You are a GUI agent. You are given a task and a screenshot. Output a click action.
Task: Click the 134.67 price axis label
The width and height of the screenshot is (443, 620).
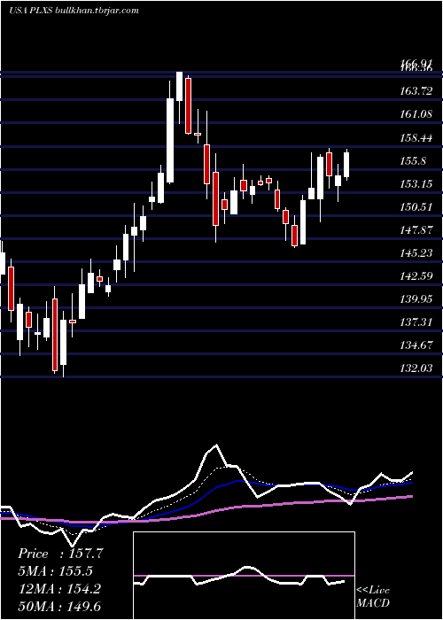coord(415,345)
